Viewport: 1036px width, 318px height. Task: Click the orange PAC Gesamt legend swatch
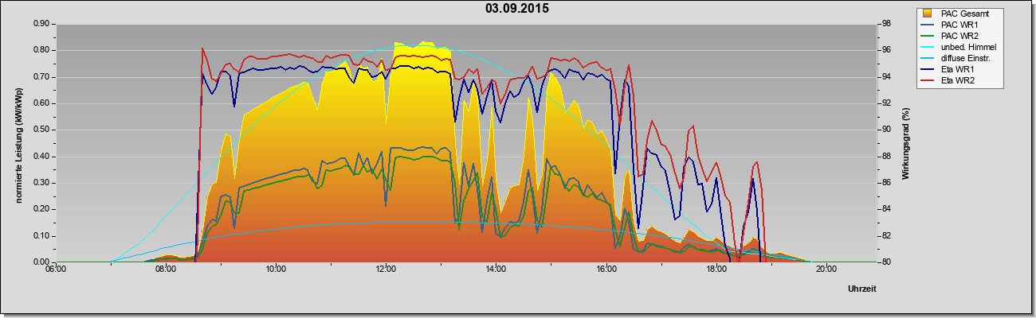(x=928, y=14)
